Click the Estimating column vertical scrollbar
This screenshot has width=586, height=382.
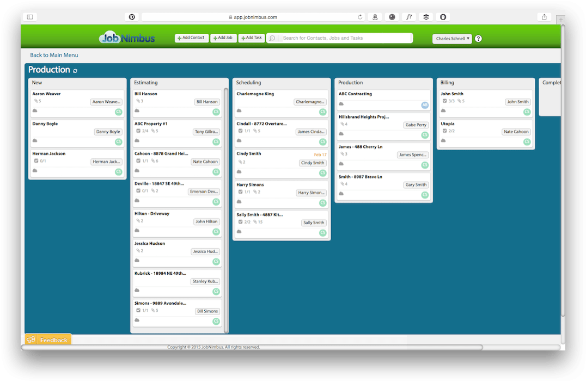[226, 207]
